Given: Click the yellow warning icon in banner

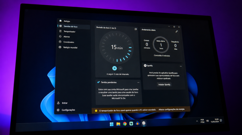Looking at the screenshot, I should pos(96,111).
